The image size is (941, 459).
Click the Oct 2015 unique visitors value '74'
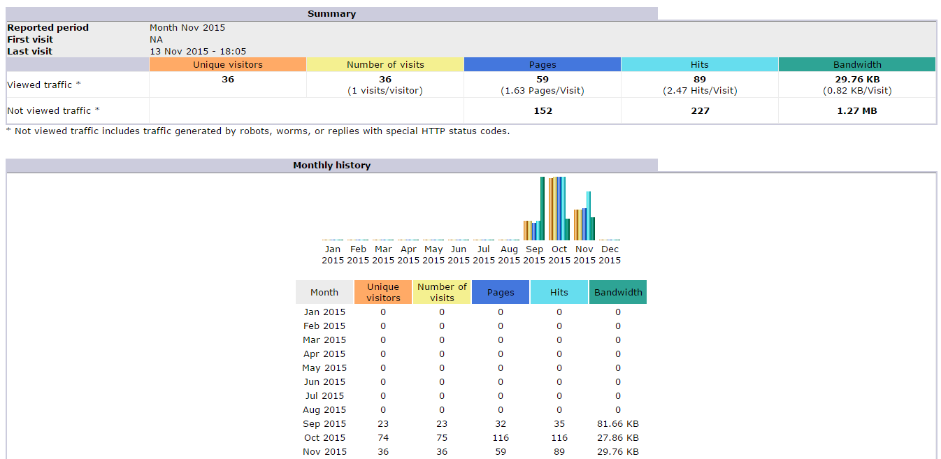(x=383, y=438)
